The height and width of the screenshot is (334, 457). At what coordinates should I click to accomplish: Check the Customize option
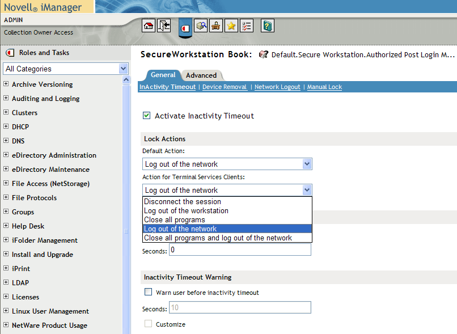coord(148,324)
